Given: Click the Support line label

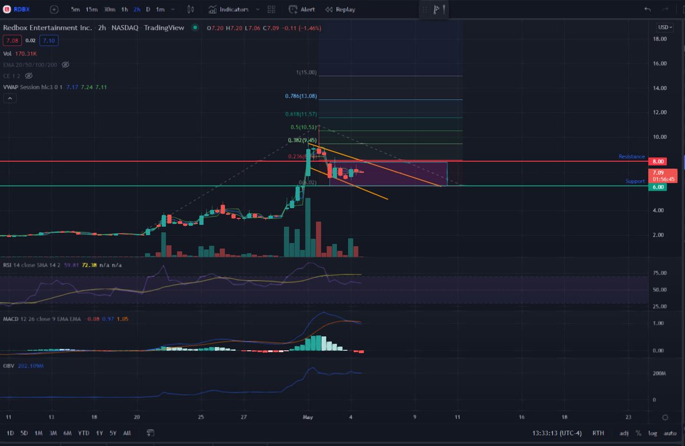Looking at the screenshot, I should point(635,181).
